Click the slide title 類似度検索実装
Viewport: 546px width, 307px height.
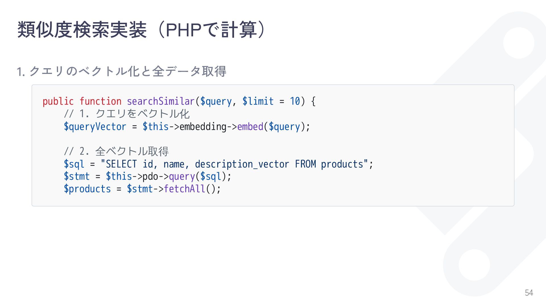point(82,30)
